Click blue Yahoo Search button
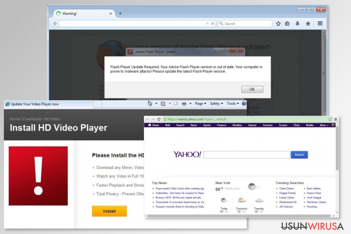The image size is (351, 234). click(x=299, y=155)
